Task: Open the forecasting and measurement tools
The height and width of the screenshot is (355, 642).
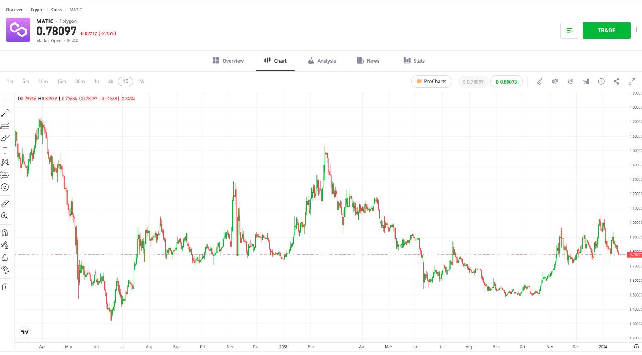Action: pyautogui.click(x=5, y=175)
